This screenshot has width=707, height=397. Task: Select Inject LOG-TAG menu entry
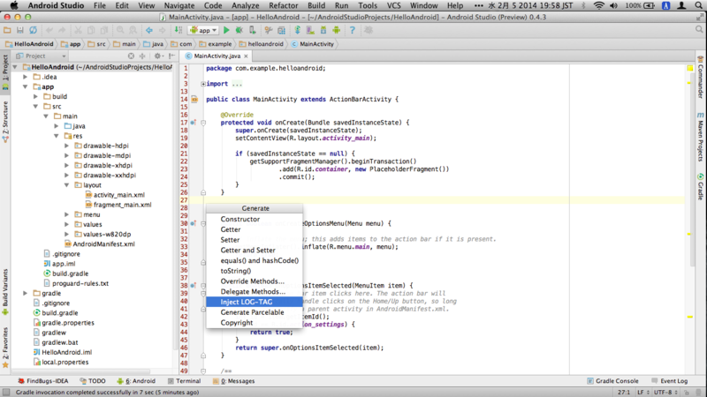coord(255,302)
